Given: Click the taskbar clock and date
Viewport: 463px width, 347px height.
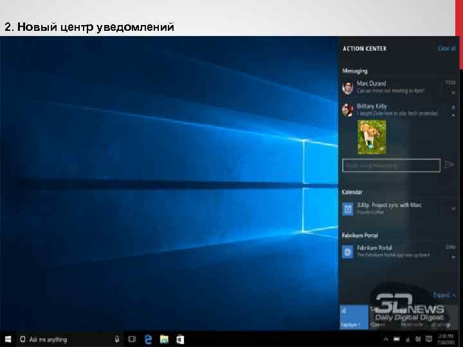Looking at the screenshot, I should pyautogui.click(x=446, y=339).
